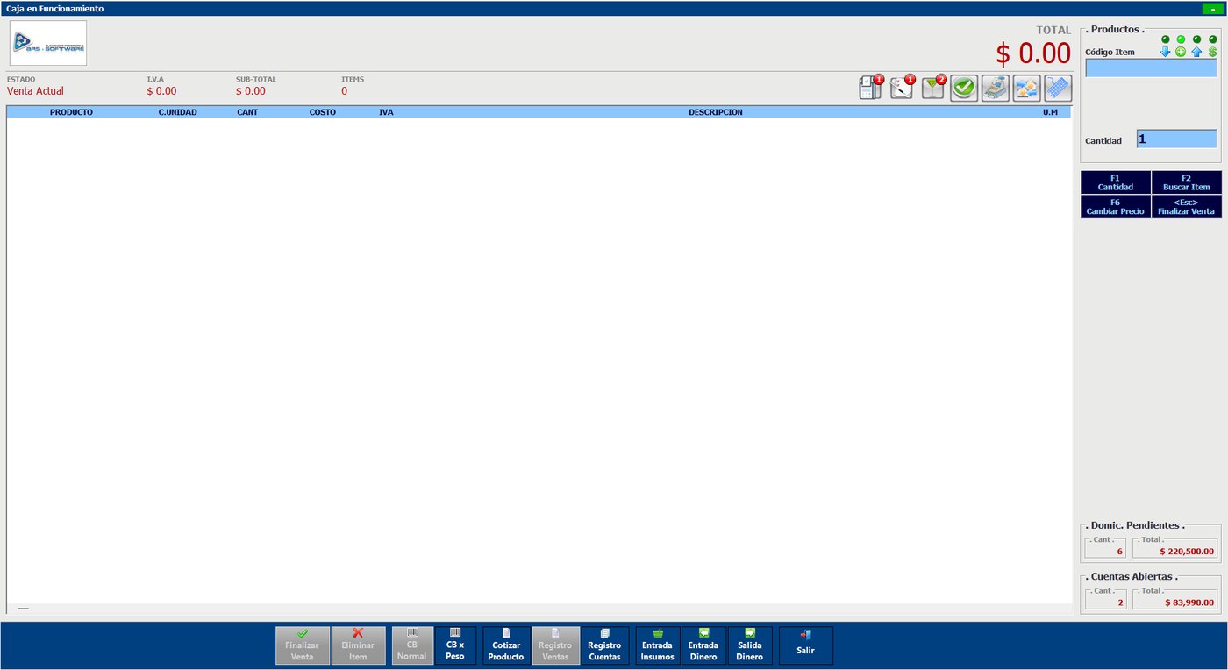The width and height of the screenshot is (1228, 670).
Task: Click the Cantidad field showing 1
Action: pyautogui.click(x=1176, y=139)
